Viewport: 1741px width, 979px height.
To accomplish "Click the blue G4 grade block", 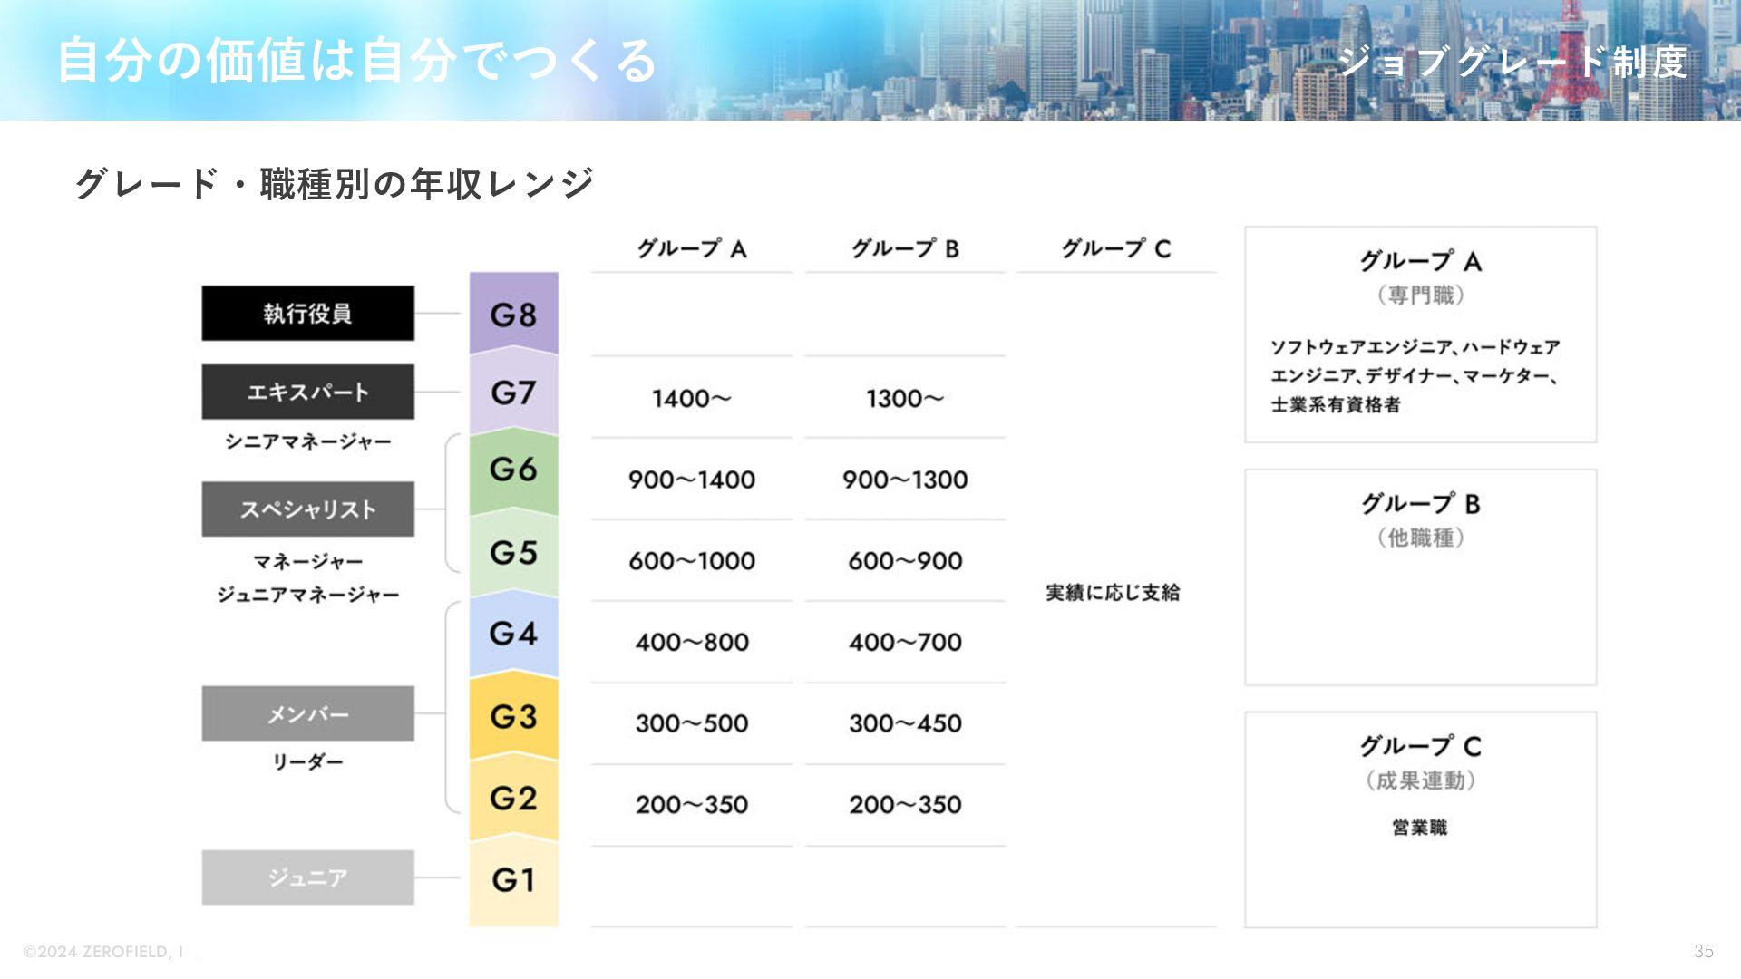I will 513,633.
